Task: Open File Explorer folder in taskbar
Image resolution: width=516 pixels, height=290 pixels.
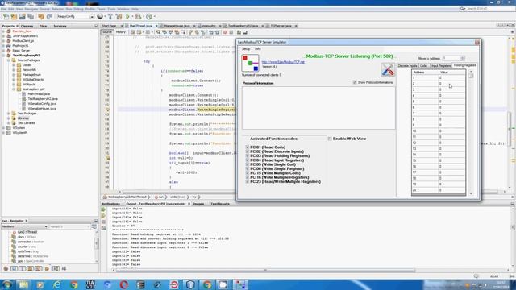Action: 23,284
